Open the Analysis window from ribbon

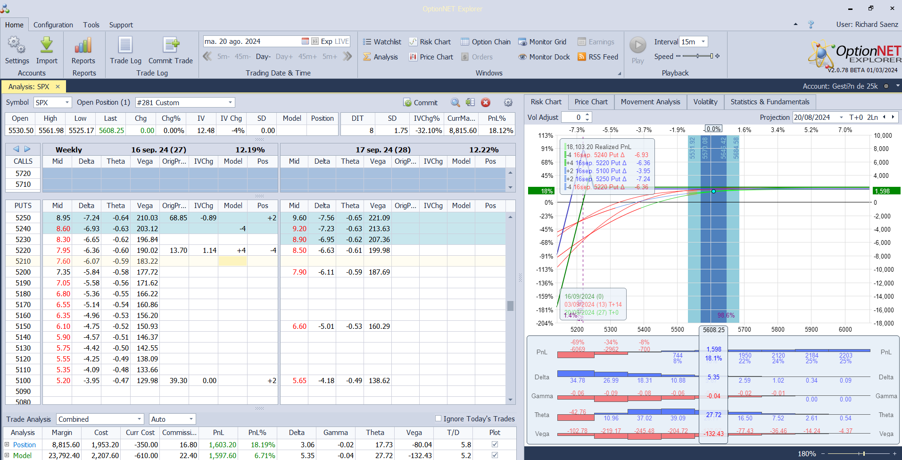(x=381, y=57)
